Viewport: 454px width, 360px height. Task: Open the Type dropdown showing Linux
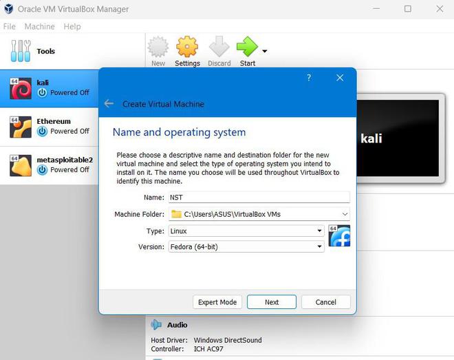(246, 231)
